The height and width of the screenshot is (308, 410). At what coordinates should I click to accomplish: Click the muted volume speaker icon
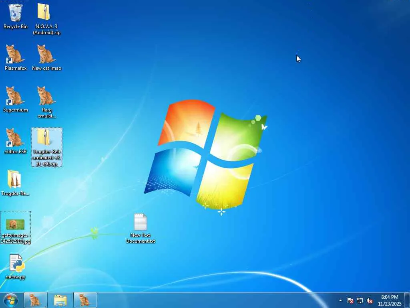370,300
